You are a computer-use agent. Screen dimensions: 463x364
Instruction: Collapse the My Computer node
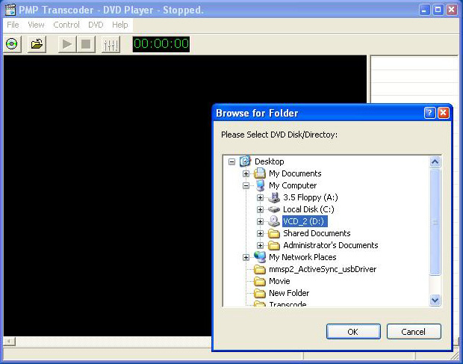pyautogui.click(x=246, y=186)
